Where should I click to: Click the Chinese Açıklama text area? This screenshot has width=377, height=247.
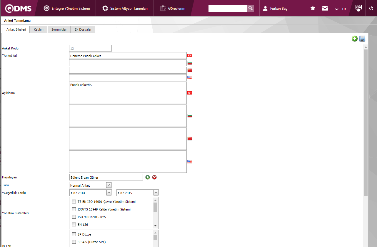pos(128,139)
